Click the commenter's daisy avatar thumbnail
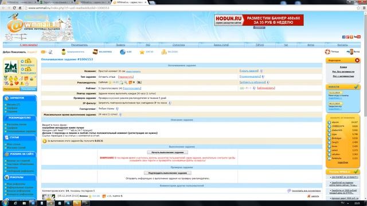 click(x=48, y=197)
